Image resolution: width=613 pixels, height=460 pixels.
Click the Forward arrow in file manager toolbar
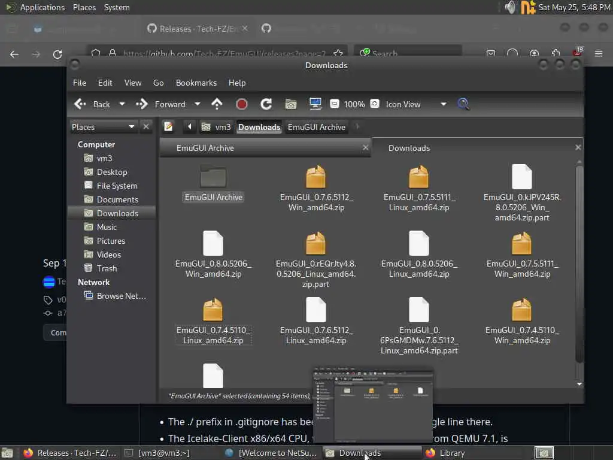[x=142, y=104]
